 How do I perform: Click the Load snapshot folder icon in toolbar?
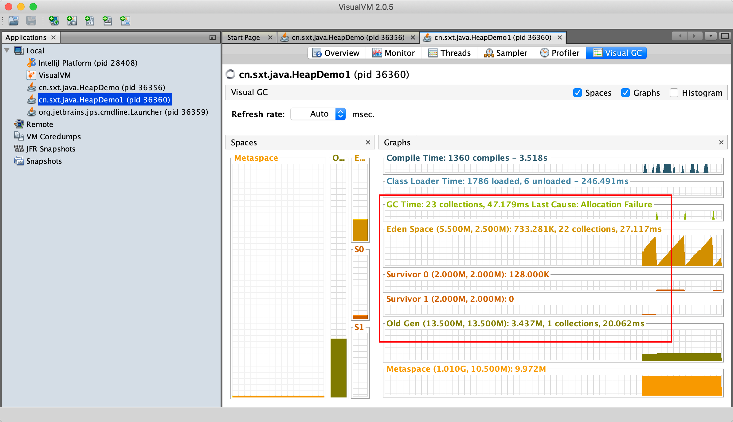coord(14,21)
